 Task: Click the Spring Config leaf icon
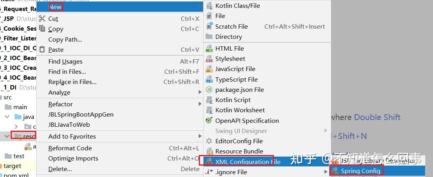tap(335, 171)
